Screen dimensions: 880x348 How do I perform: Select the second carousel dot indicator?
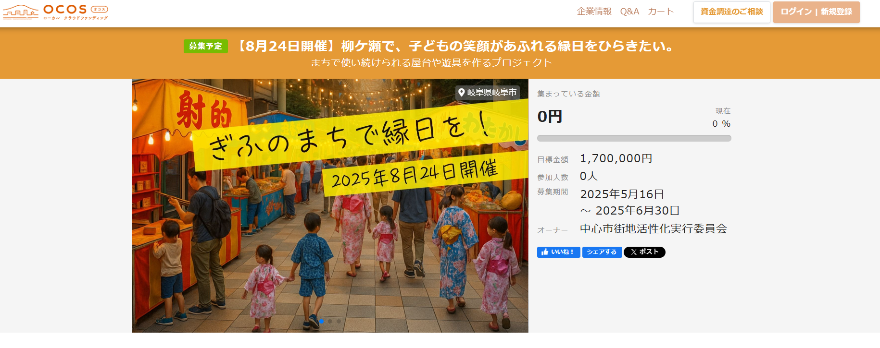(330, 321)
